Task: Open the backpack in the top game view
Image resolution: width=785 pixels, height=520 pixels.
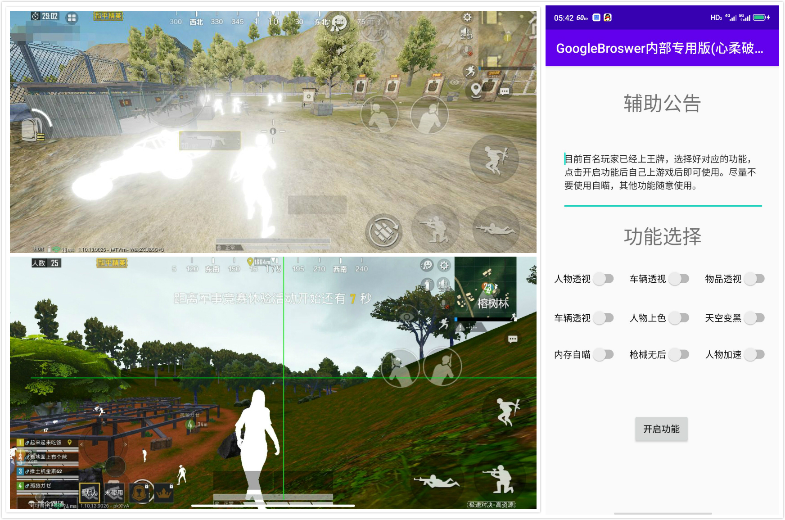Action: pyautogui.click(x=31, y=130)
